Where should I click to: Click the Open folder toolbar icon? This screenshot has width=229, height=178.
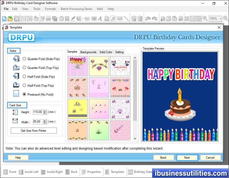(x=10, y=19)
